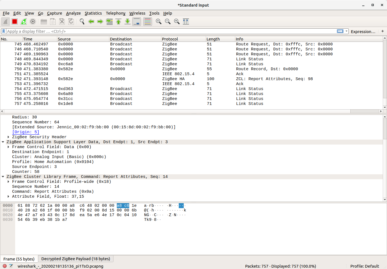Open display filter history dropdown

[347, 31]
